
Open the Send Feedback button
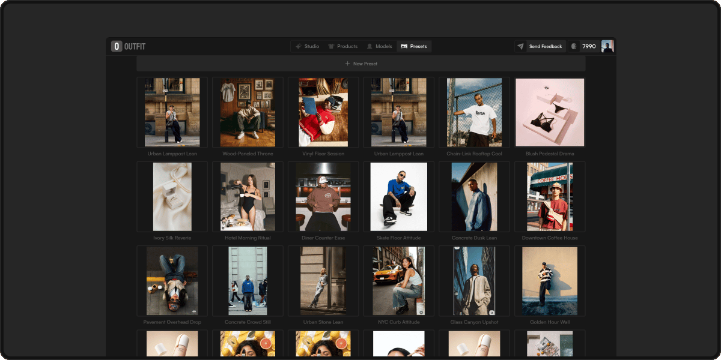(546, 46)
